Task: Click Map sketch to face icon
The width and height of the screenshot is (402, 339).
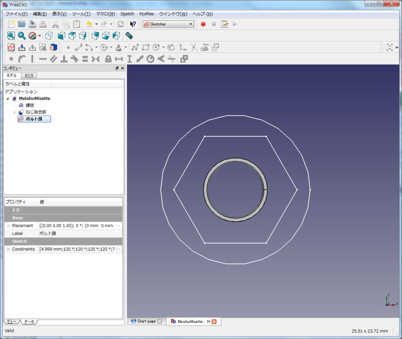Action: click(53, 47)
